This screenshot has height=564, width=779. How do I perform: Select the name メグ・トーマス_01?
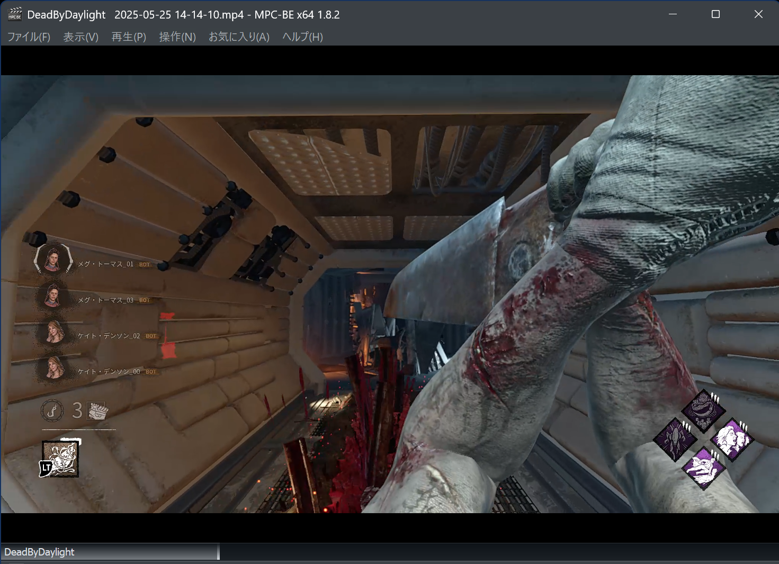point(105,264)
